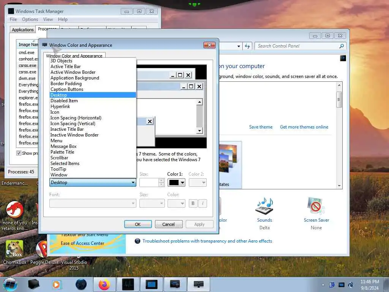Open the Color 1 swatch dropdown
Viewport: 389px width, 292px height.
[176, 182]
